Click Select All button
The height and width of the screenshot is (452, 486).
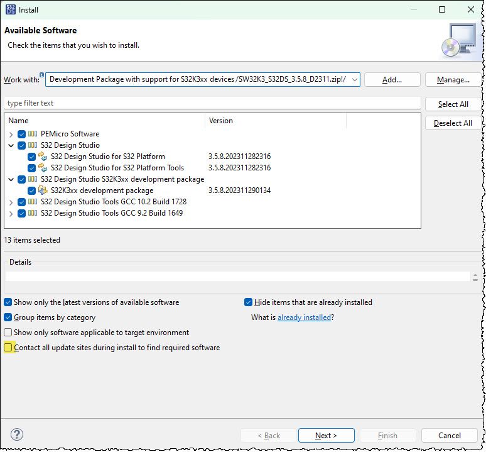[x=453, y=104]
